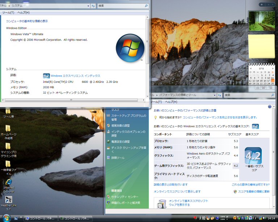
Task: Click ディスク クリーンアップを開く link
Action: 129,150
